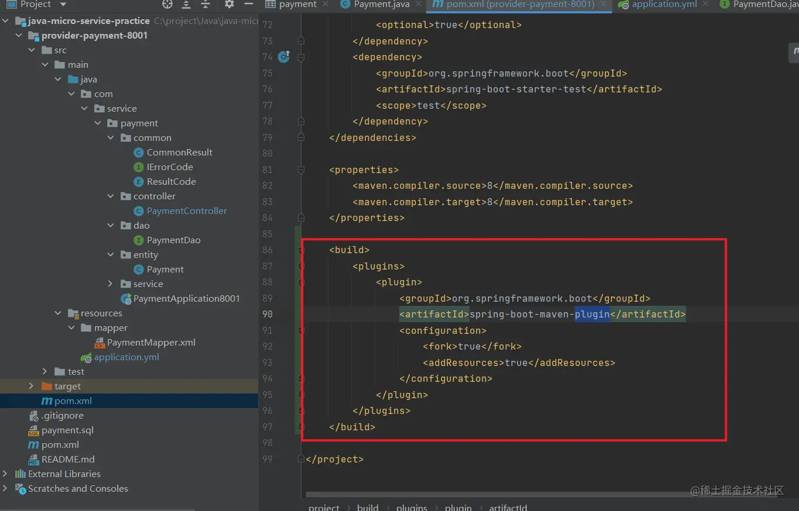Click the Expand All icon in Project panel
The width and height of the screenshot is (799, 511).
[186, 5]
